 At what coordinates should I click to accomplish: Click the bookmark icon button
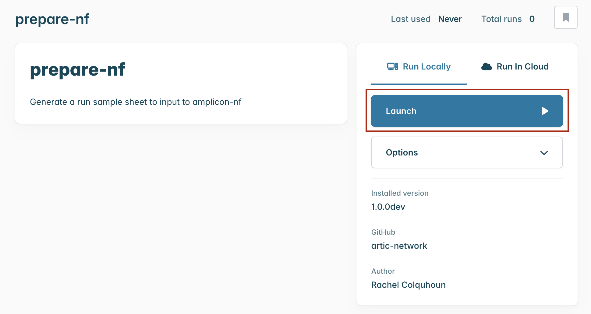[x=566, y=17]
